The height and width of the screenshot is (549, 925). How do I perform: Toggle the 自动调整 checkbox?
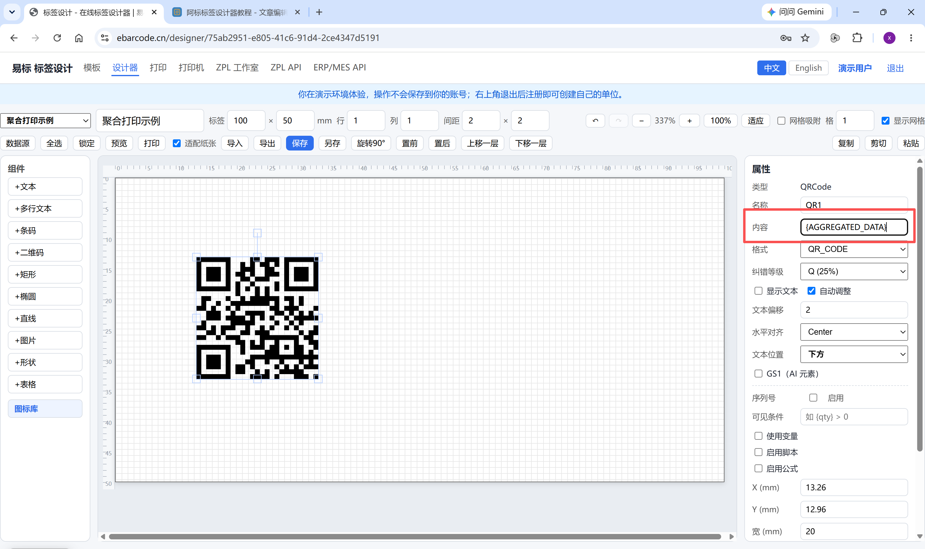811,291
